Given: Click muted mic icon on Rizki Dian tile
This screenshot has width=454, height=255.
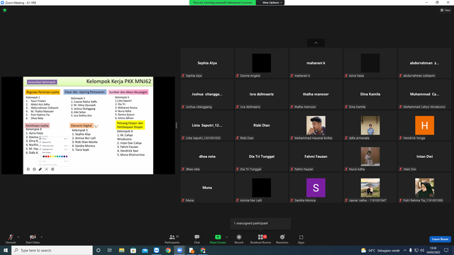Looking at the screenshot, I should (x=238, y=138).
